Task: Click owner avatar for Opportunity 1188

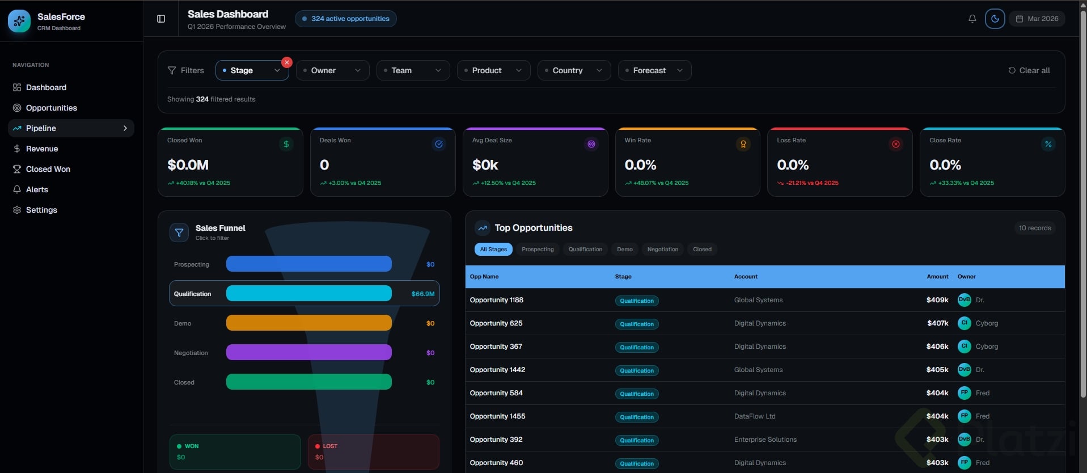Action: pyautogui.click(x=964, y=300)
